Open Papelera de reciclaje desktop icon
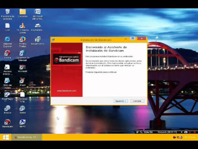 point(7,14)
